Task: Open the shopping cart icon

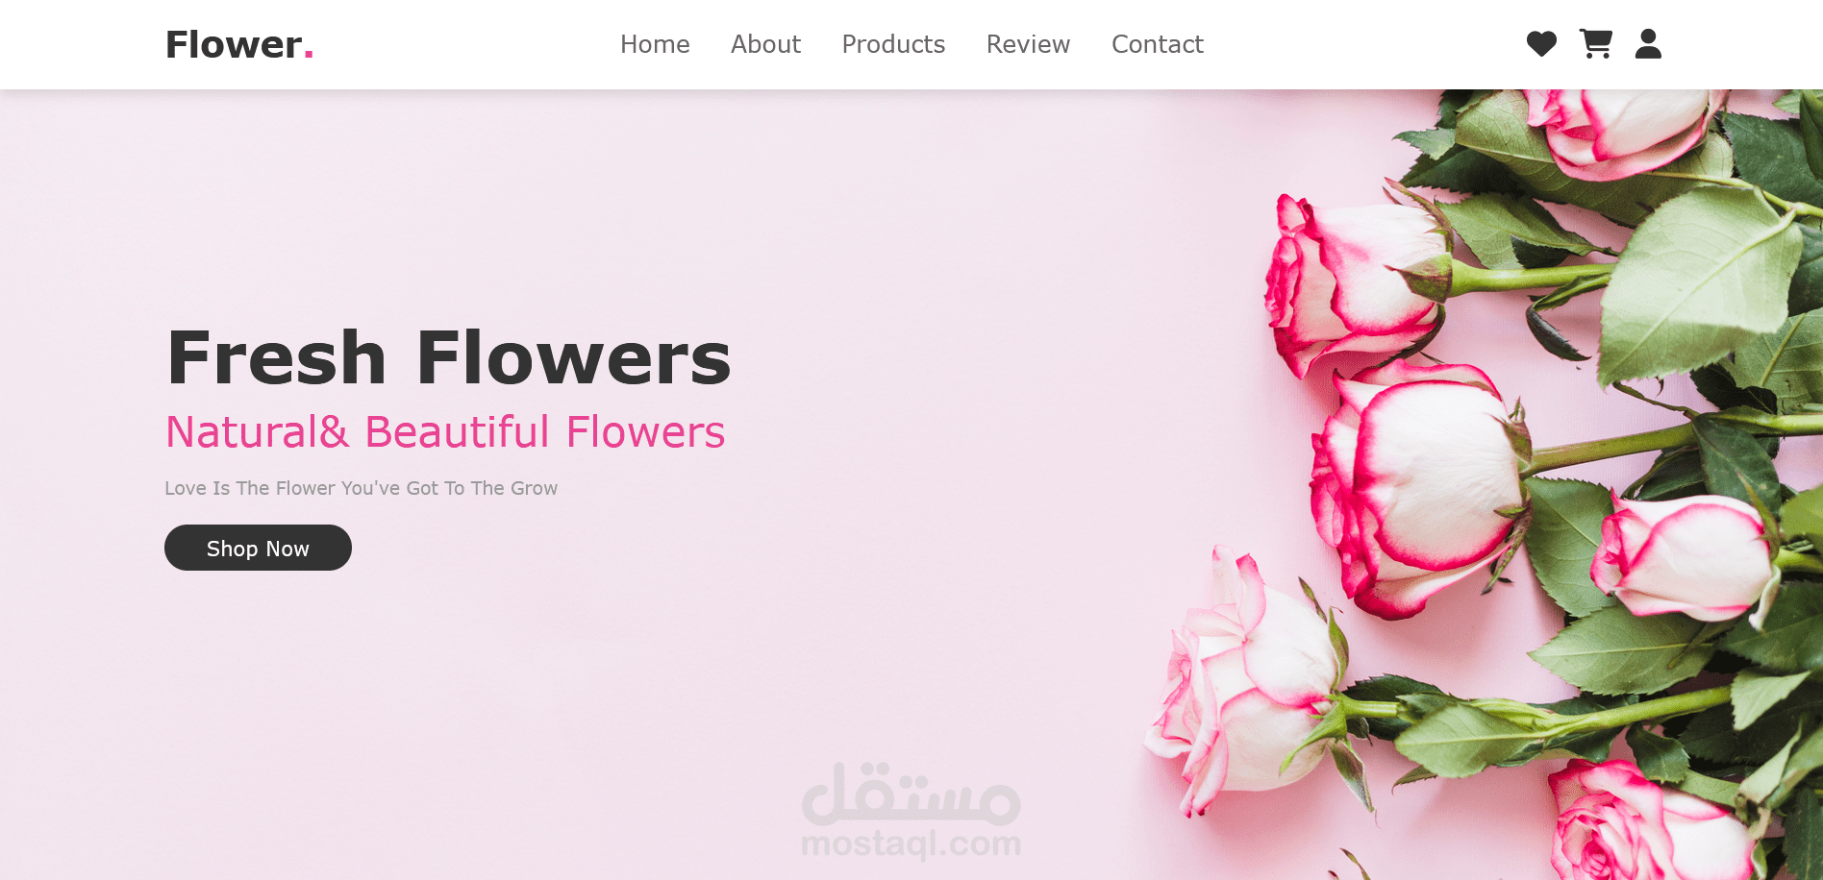Action: pyautogui.click(x=1596, y=44)
